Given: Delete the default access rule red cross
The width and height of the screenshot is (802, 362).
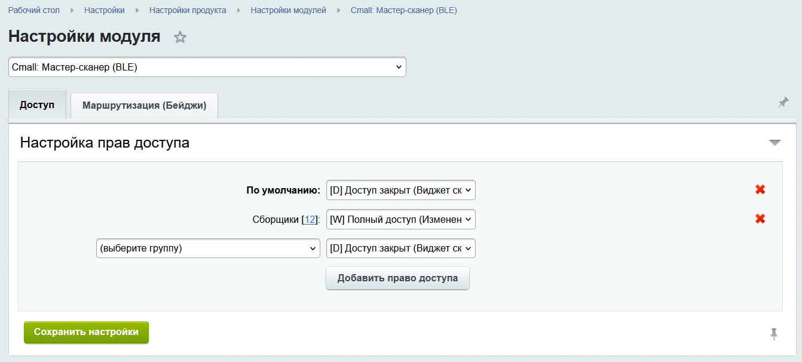Looking at the screenshot, I should [760, 189].
